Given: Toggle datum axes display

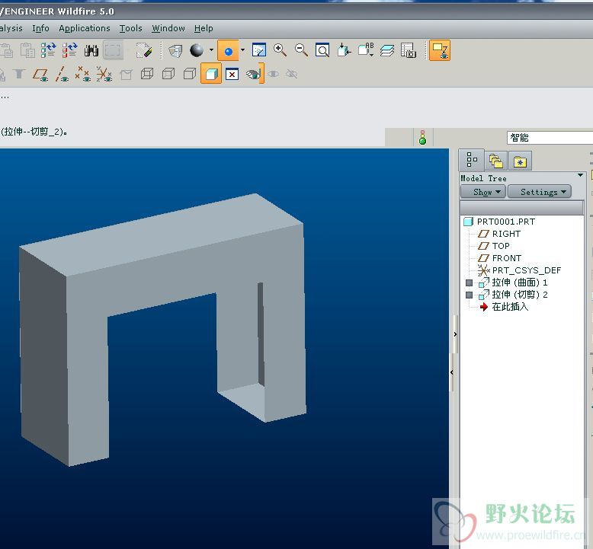Looking at the screenshot, I should coord(63,74).
